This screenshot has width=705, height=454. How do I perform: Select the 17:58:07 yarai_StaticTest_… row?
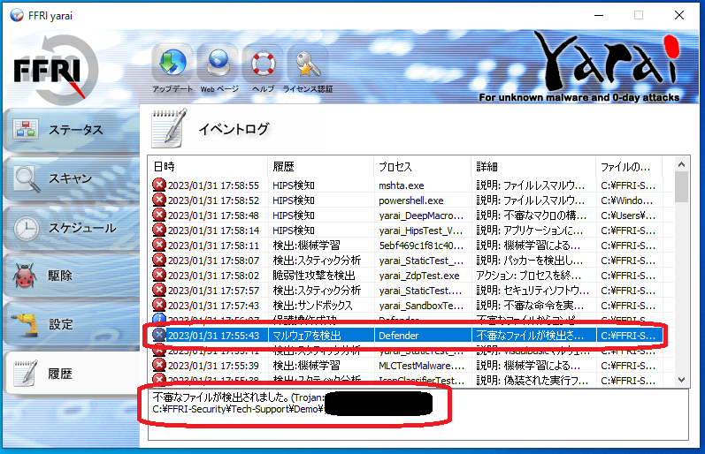(406, 261)
